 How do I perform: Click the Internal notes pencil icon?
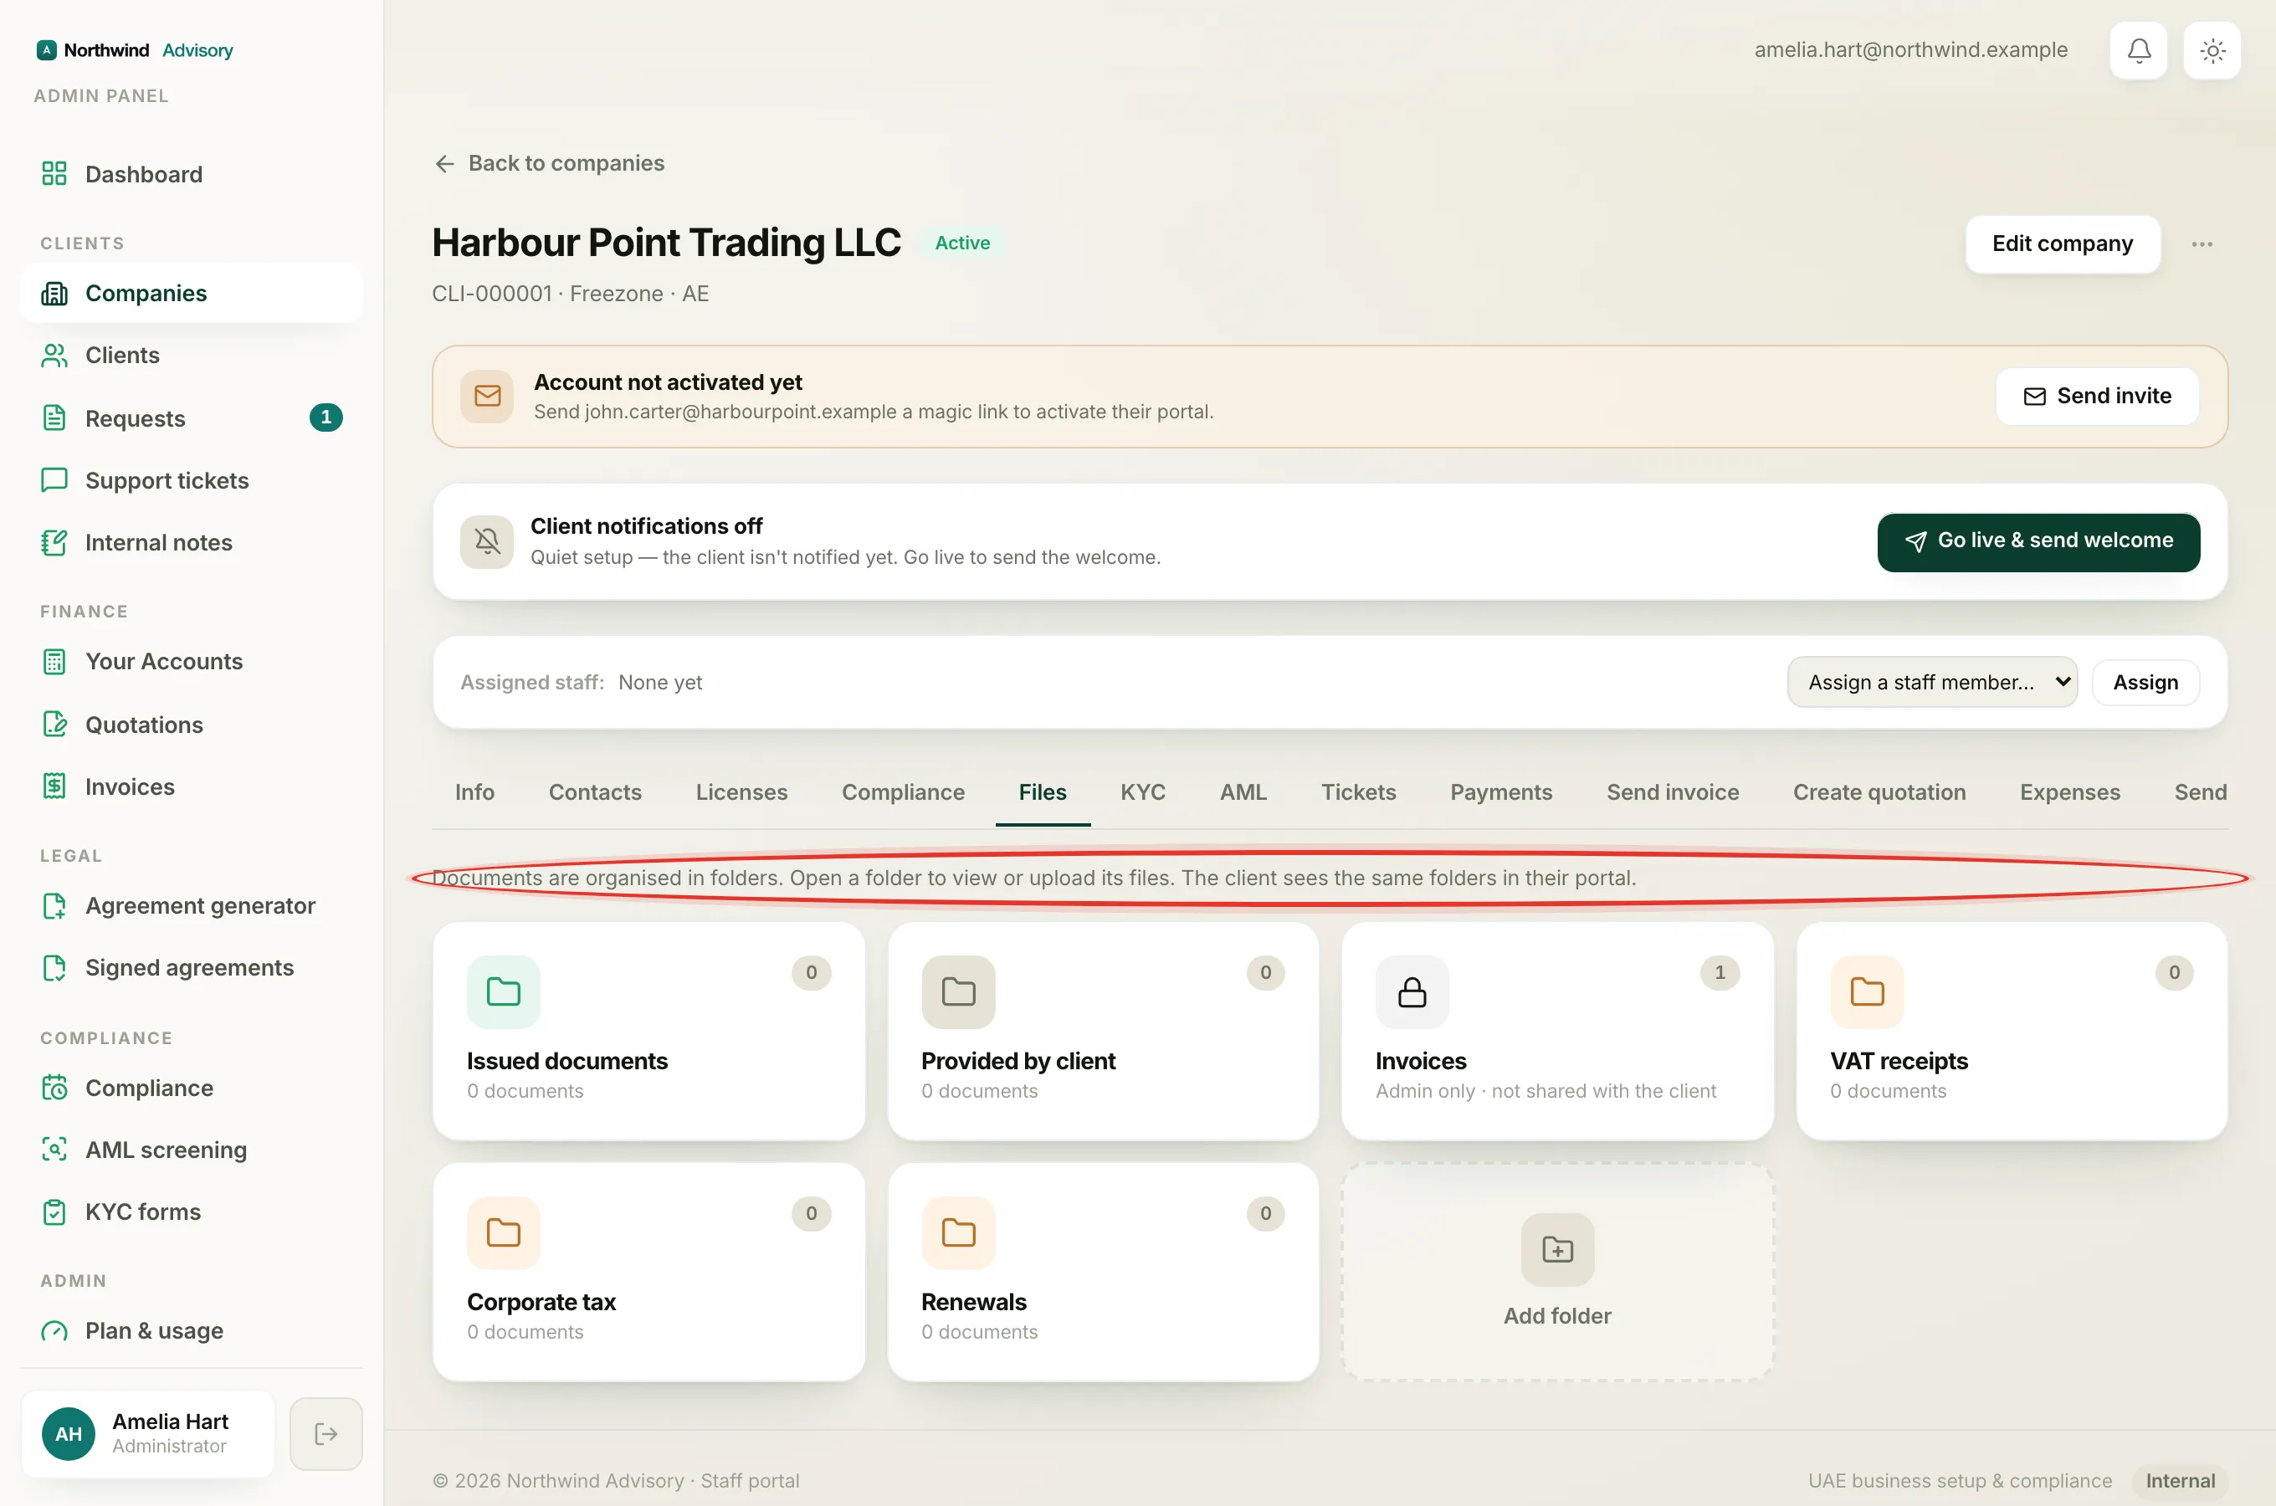(54, 543)
